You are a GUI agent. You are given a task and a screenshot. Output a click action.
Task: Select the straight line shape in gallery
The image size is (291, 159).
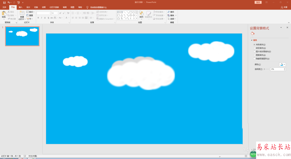125,12
